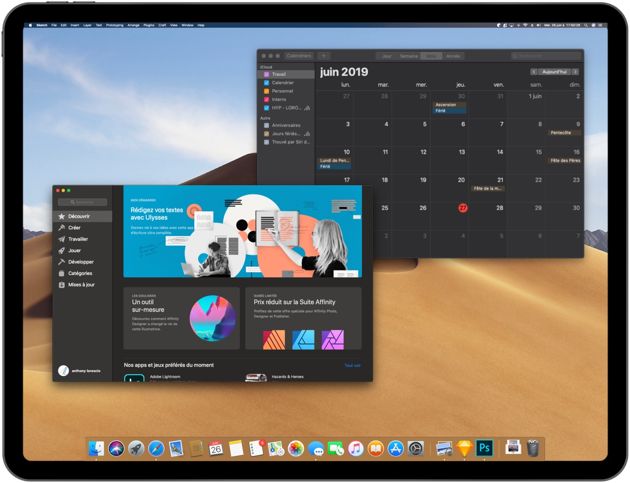Open Mises à jour in App Store sidebar

83,285
